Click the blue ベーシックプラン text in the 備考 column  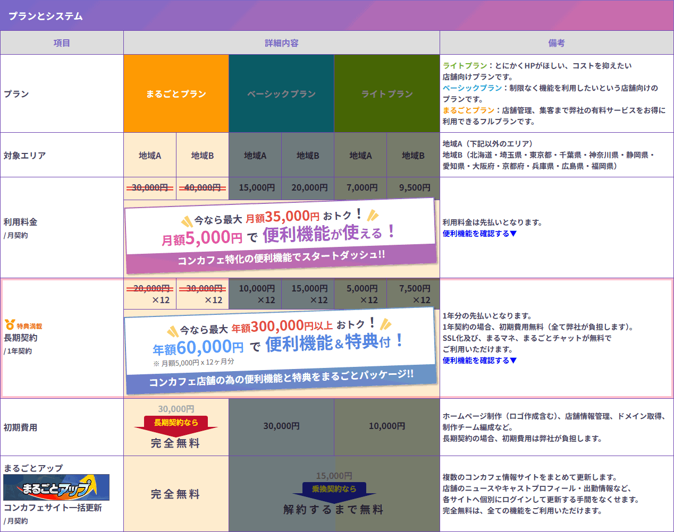click(472, 88)
